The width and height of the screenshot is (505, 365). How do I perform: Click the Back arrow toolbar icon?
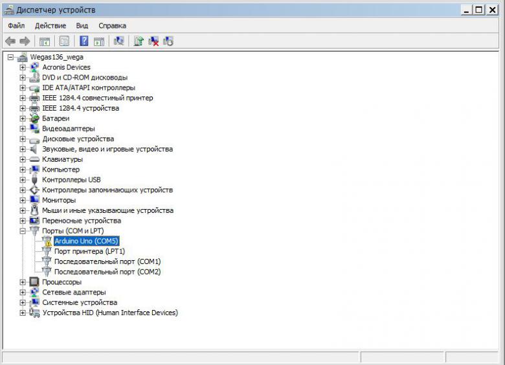coord(10,41)
